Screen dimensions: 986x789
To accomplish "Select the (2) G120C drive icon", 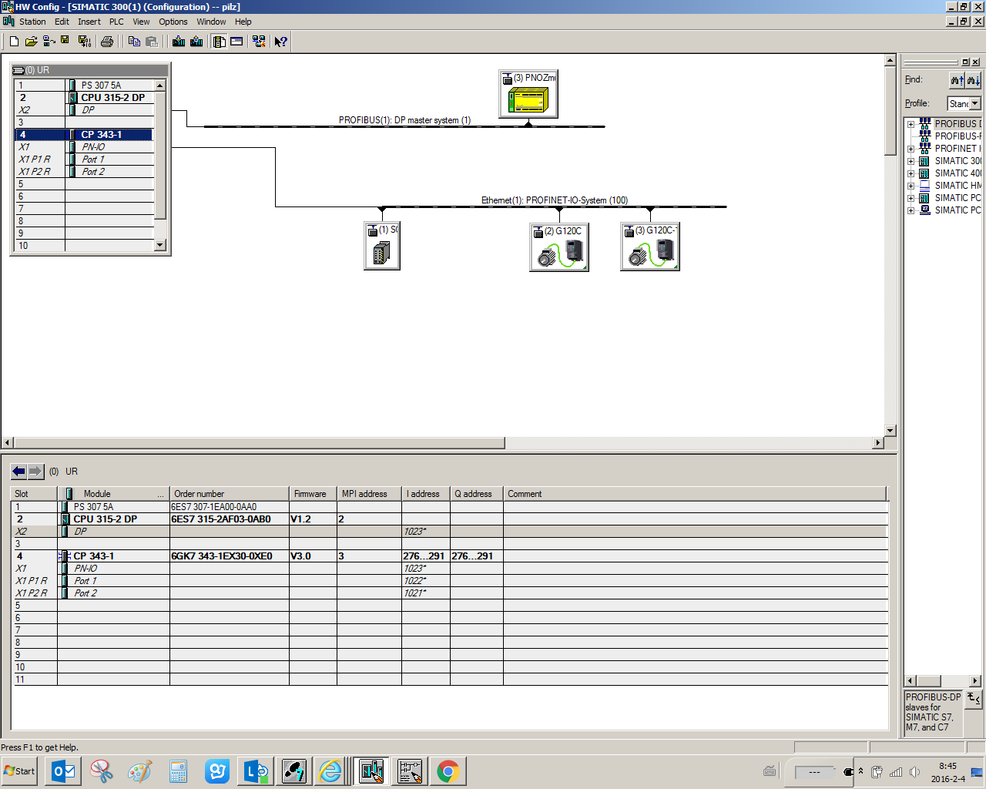I will (559, 247).
